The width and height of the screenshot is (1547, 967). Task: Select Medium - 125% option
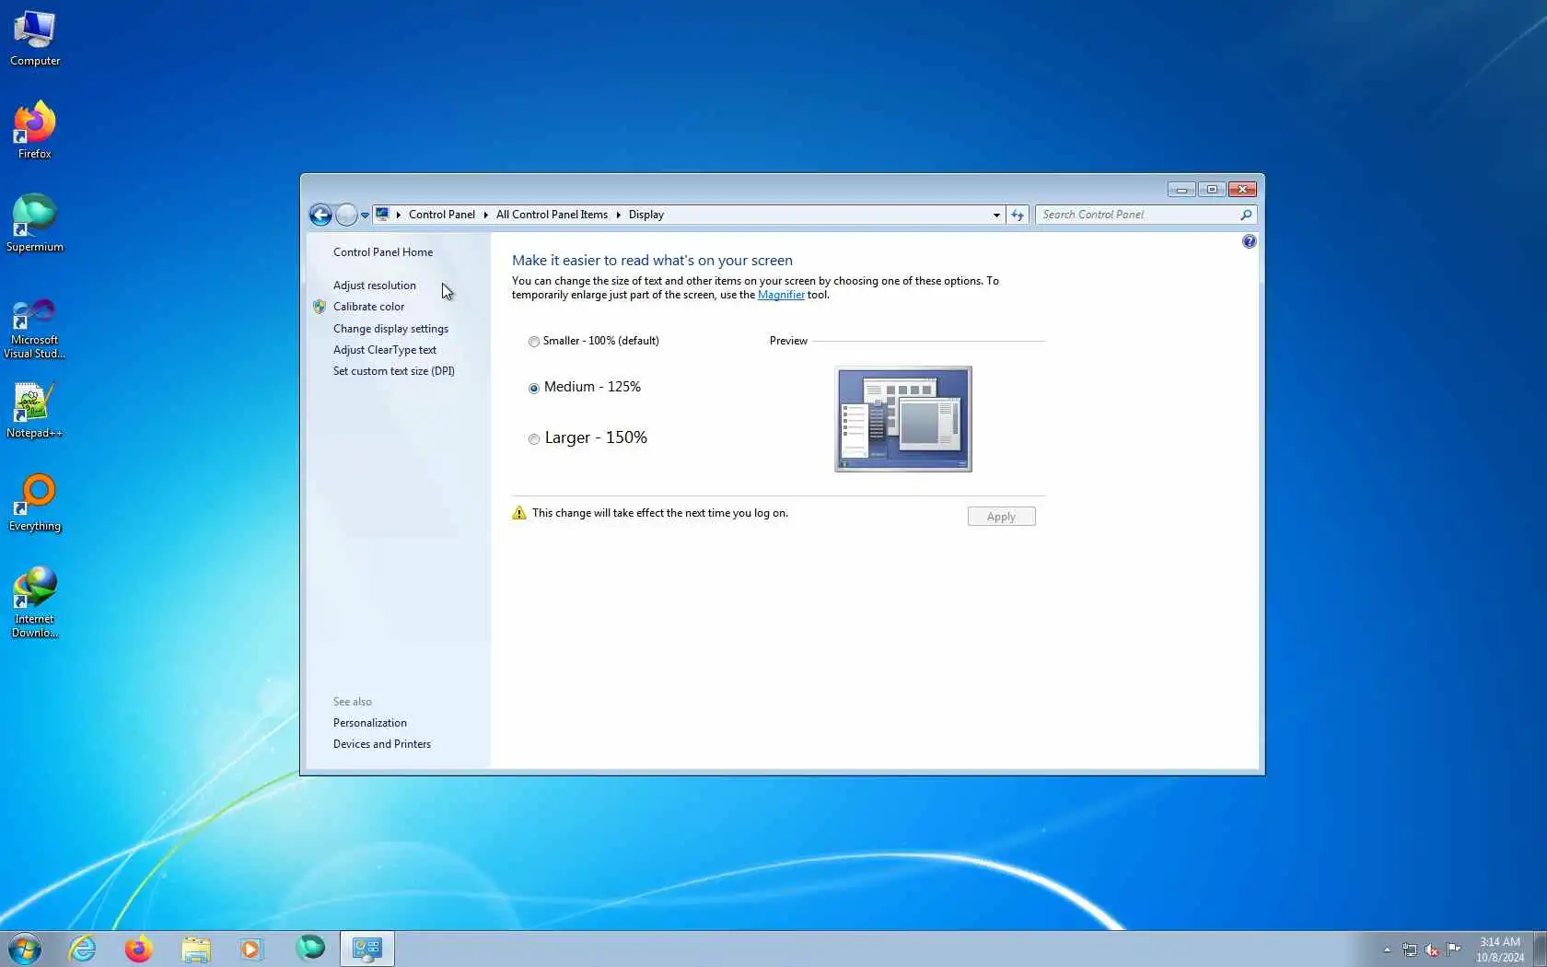[x=585, y=387]
